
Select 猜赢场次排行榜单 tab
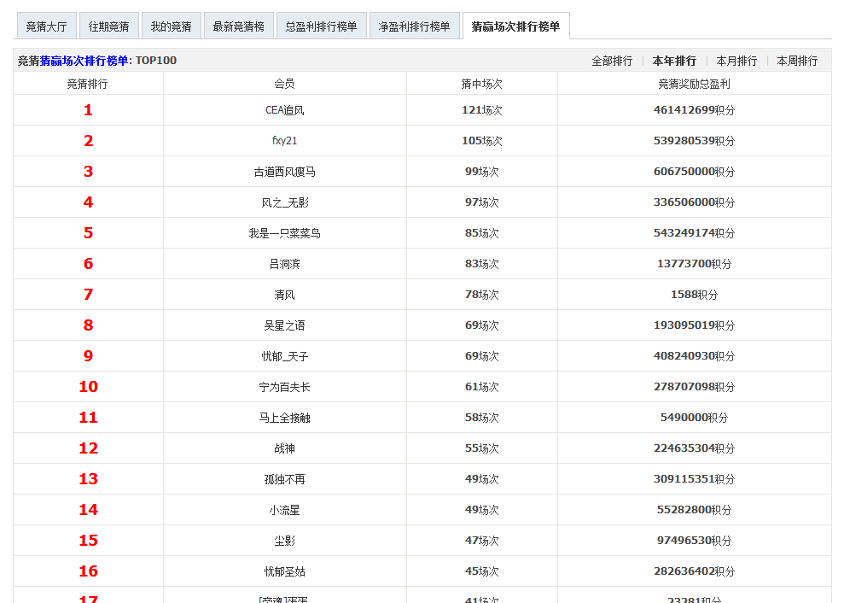515,26
